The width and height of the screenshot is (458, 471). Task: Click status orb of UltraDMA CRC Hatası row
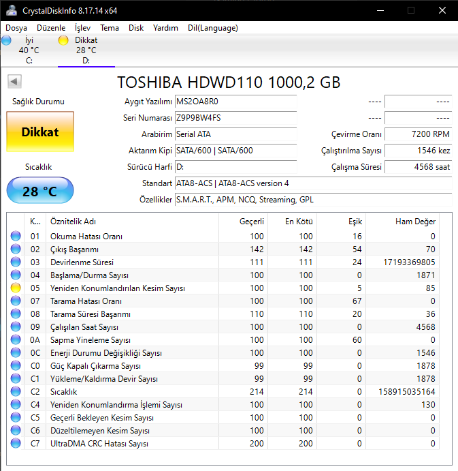point(16,443)
